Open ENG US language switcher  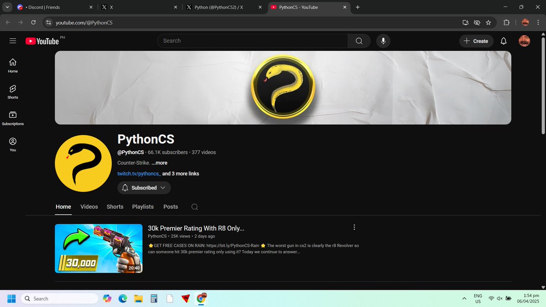478,298
